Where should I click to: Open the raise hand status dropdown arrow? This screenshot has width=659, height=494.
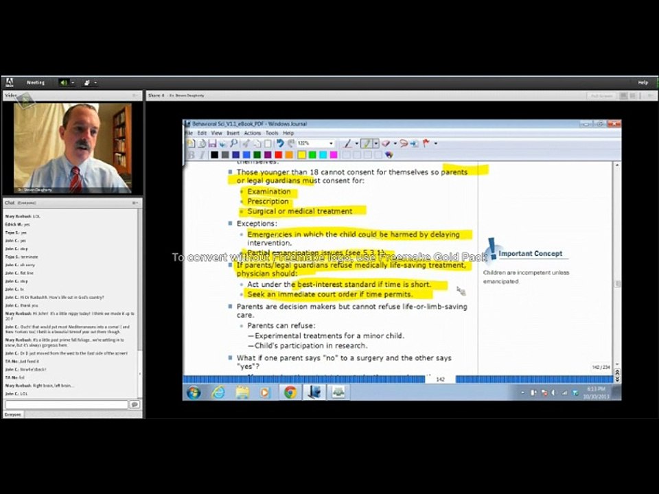click(96, 83)
